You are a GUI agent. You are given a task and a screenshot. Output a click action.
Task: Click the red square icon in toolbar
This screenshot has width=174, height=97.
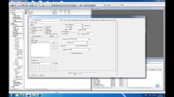[23, 5]
